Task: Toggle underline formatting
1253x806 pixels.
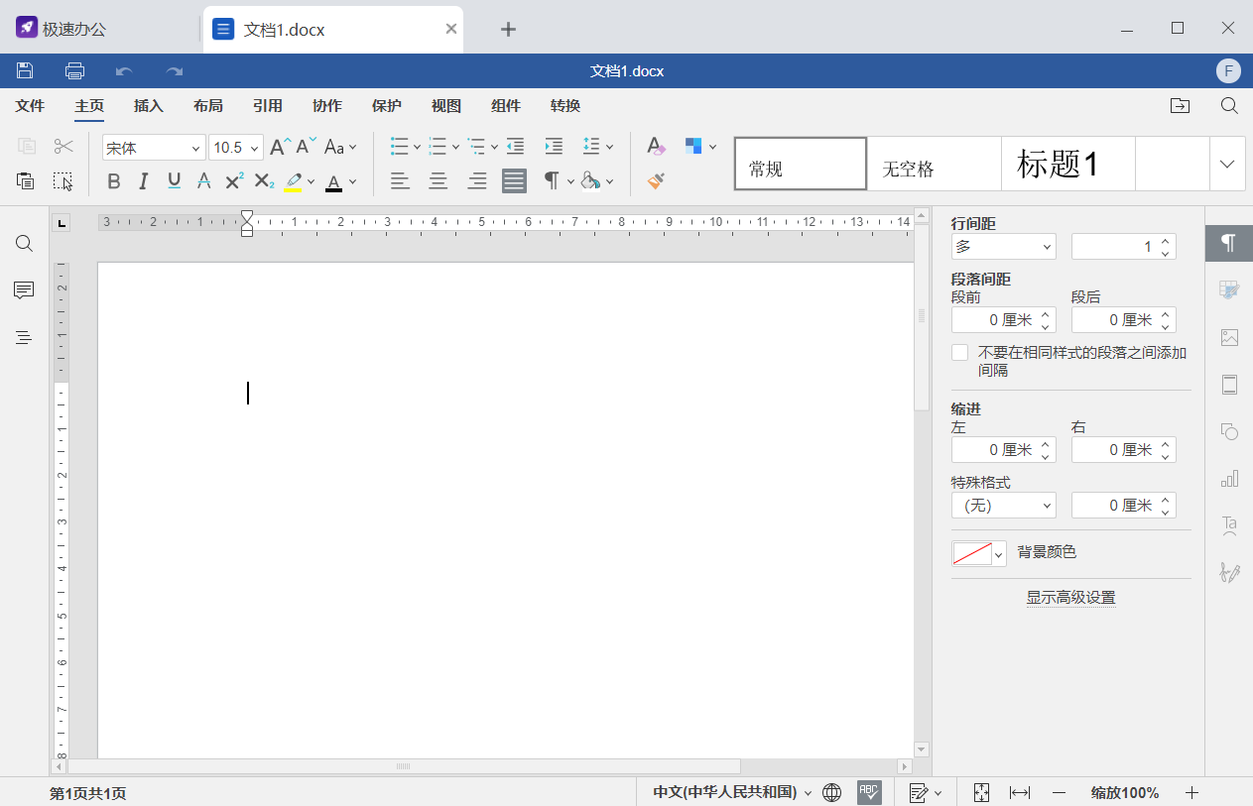Action: coord(174,180)
